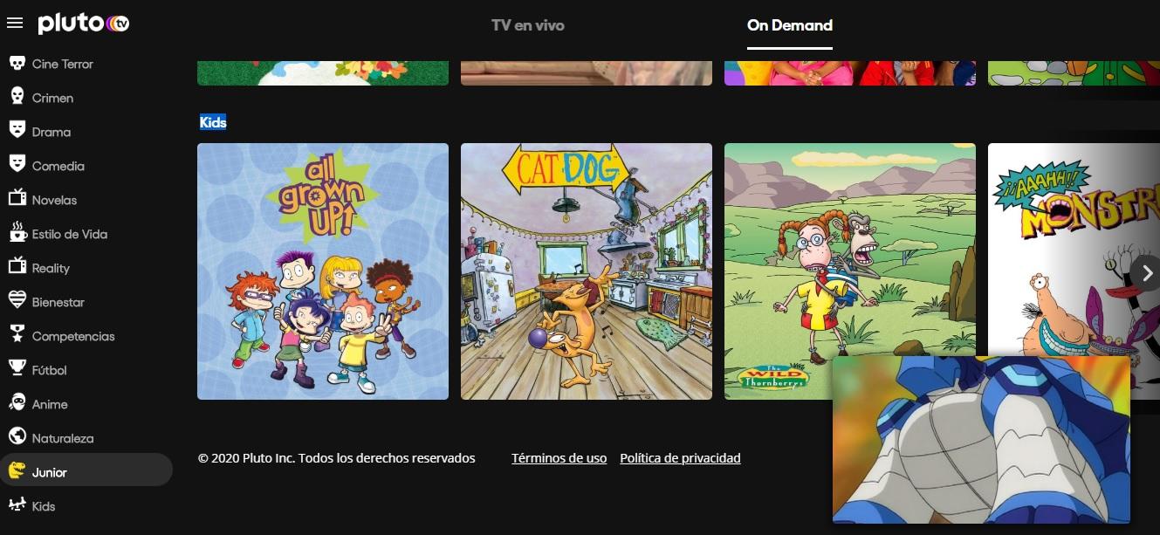
Task: Select the Bienestar heart icon
Action: [x=17, y=302]
